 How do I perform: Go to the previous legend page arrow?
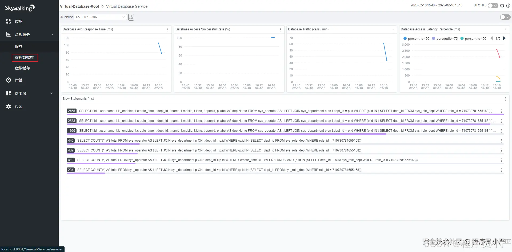pos(491,38)
